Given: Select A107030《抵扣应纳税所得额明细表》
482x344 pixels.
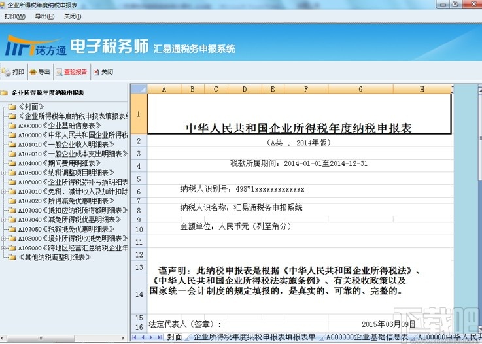Looking at the screenshot, I should (x=73, y=211).
